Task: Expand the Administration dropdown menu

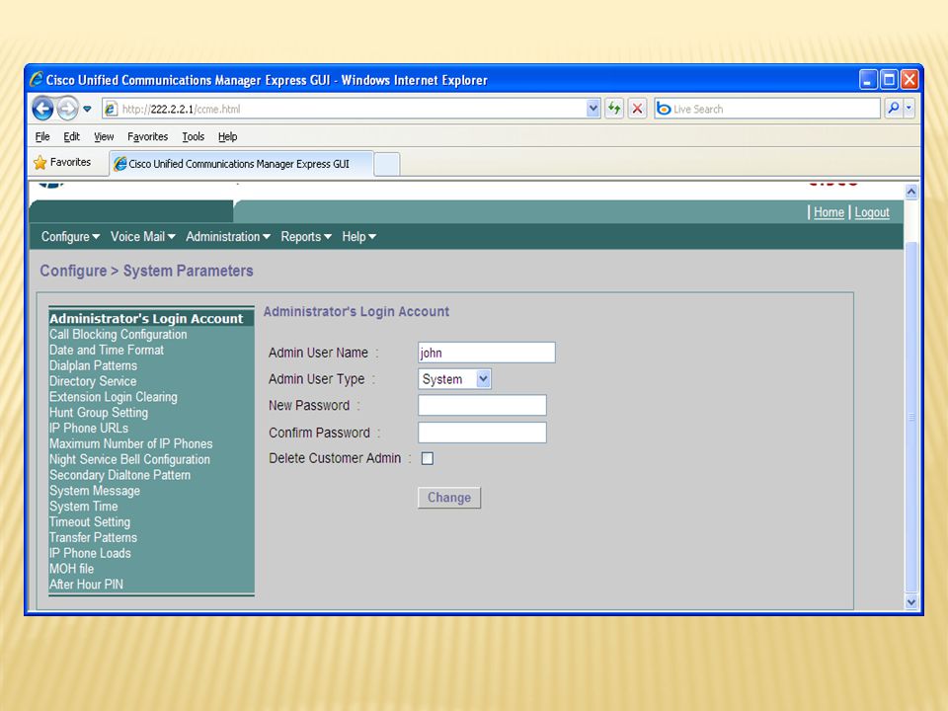Action: pyautogui.click(x=228, y=236)
